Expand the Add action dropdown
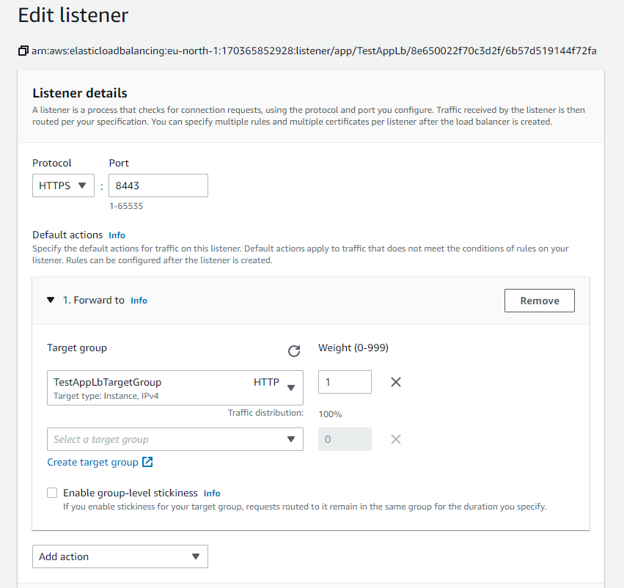This screenshot has width=624, height=588. pyautogui.click(x=120, y=556)
